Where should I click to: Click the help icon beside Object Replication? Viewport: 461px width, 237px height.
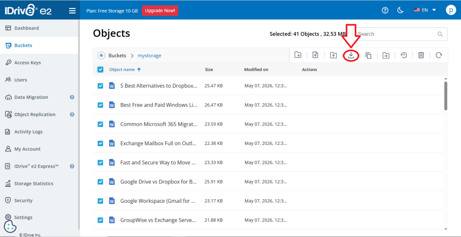coord(72,115)
